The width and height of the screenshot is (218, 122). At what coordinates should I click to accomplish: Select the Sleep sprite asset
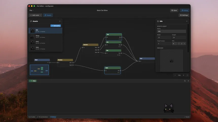click(x=45, y=37)
